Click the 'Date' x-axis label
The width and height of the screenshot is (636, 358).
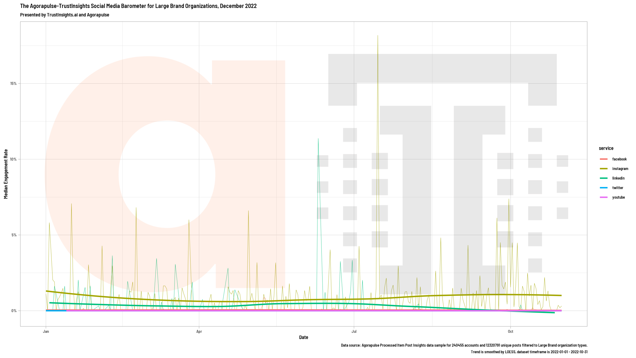304,337
